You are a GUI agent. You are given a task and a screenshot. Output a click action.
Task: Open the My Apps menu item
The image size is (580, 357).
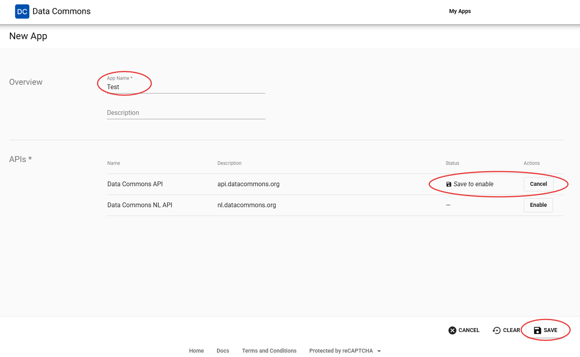point(460,11)
